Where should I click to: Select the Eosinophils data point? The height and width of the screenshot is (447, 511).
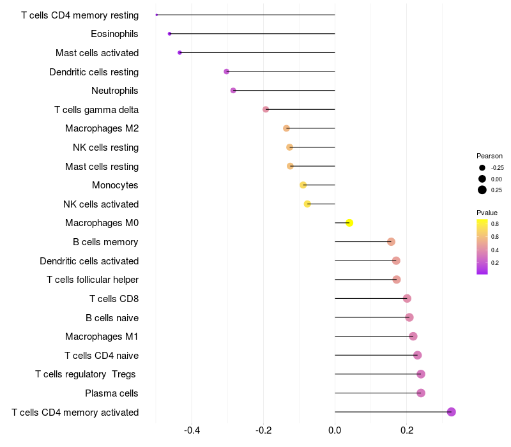pos(169,34)
